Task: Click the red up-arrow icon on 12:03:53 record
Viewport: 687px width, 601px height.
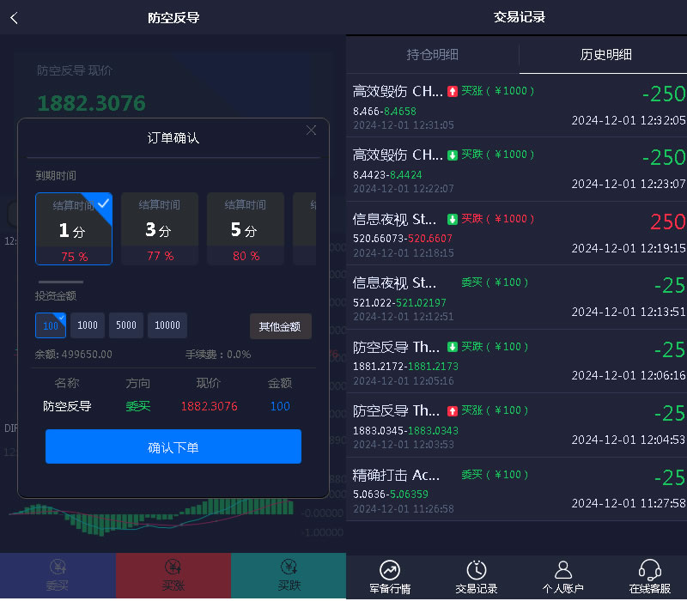Action: 453,411
